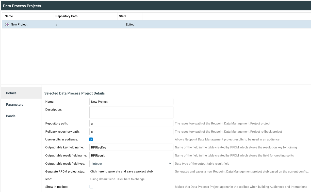This screenshot has width=311, height=192.
Task: Select the RPIResKey key field name input
Action: tap(131, 147)
